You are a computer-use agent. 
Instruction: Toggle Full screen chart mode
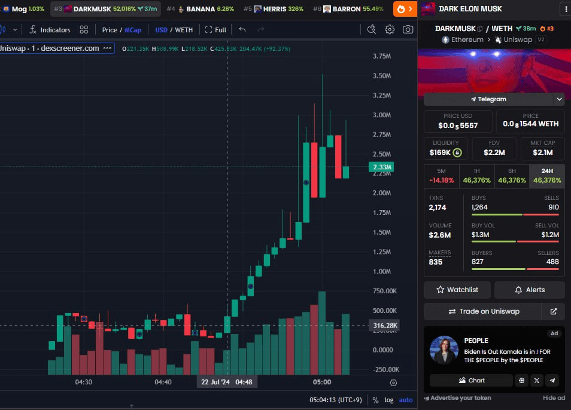tap(215, 30)
